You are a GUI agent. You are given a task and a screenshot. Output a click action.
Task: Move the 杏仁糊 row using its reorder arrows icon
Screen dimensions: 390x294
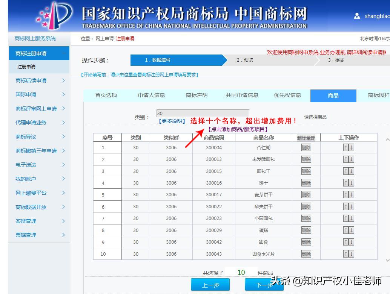point(348,147)
